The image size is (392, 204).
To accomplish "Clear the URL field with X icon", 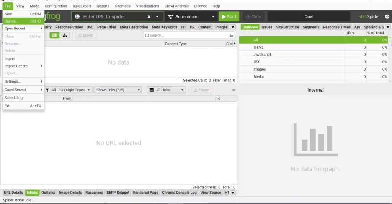I will [149, 17].
